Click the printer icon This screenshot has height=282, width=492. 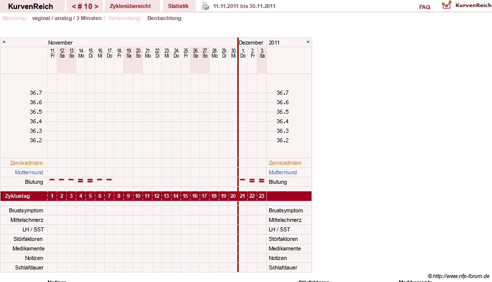206,6
